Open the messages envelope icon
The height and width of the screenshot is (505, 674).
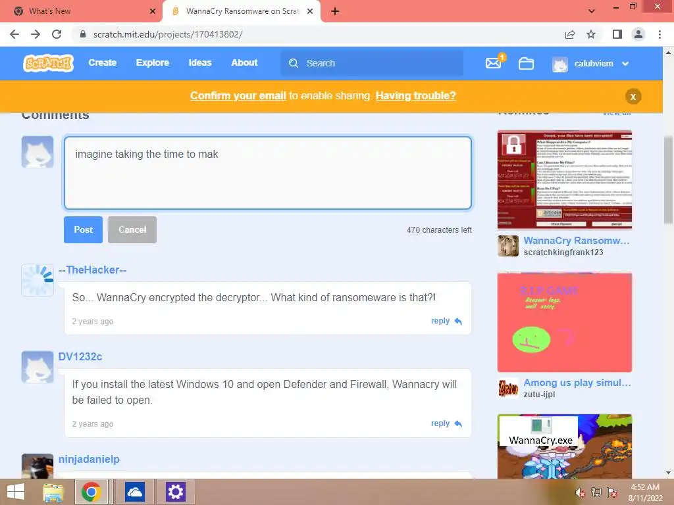click(x=494, y=64)
